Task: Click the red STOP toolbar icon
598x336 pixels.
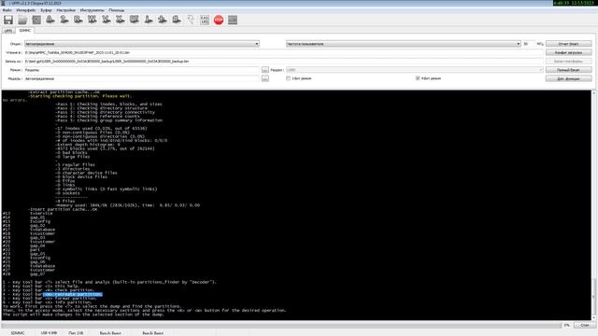Action: point(219,20)
